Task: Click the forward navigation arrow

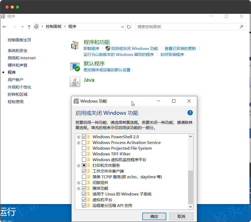Action: pos(15,27)
